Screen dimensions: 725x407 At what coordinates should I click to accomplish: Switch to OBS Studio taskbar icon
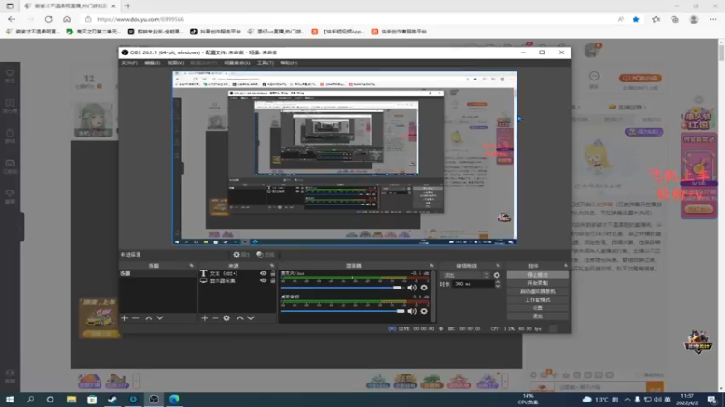[153, 399]
